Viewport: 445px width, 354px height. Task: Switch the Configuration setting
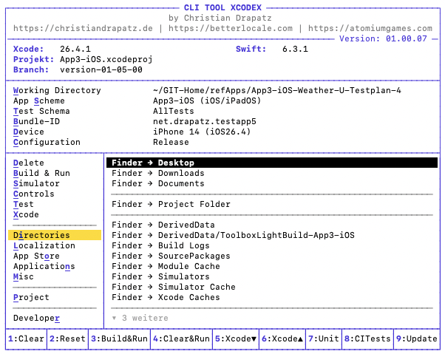(x=47, y=142)
